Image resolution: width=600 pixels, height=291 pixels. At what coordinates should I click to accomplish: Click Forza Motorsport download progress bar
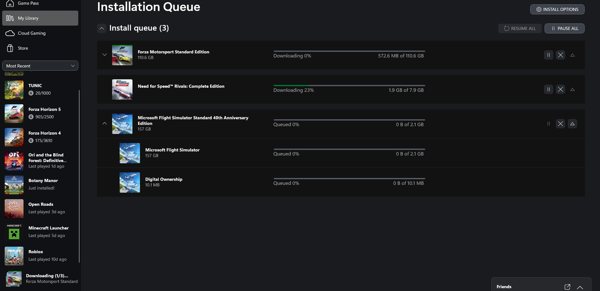(x=349, y=51)
